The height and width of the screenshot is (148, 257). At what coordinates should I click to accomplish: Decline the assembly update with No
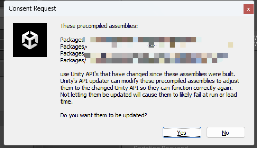pos(226,132)
